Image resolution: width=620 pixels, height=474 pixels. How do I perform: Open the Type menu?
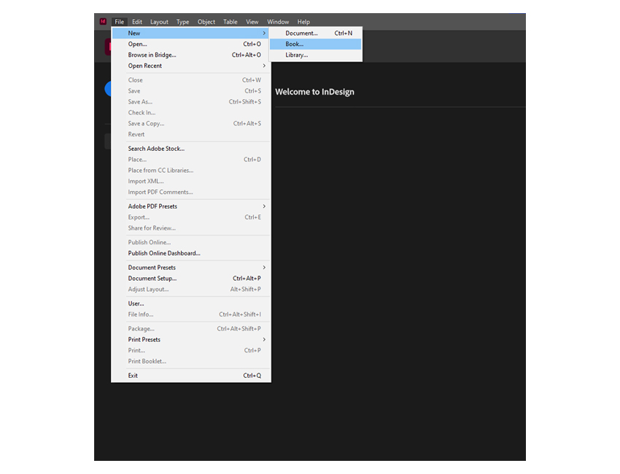pos(182,22)
